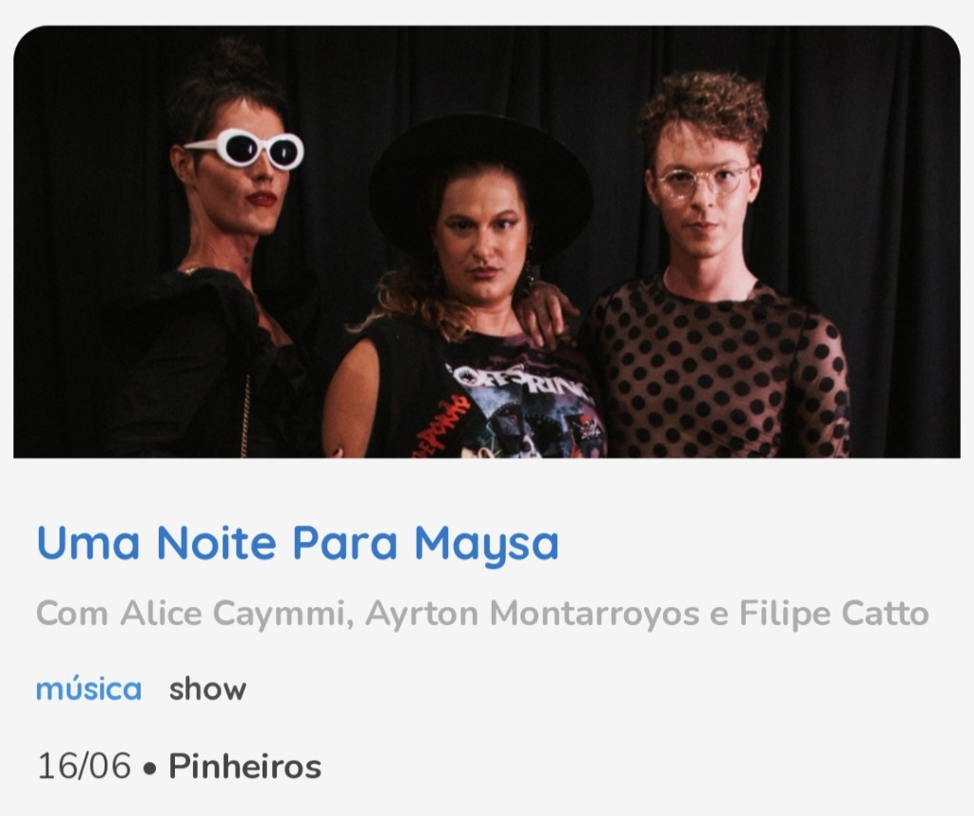This screenshot has height=816, width=974.
Task: Click the 16/06 event date
Action: click(x=85, y=766)
